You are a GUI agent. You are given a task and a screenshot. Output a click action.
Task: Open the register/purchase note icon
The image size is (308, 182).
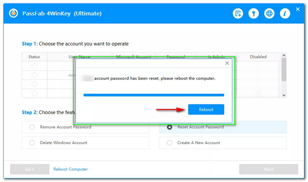238,14
